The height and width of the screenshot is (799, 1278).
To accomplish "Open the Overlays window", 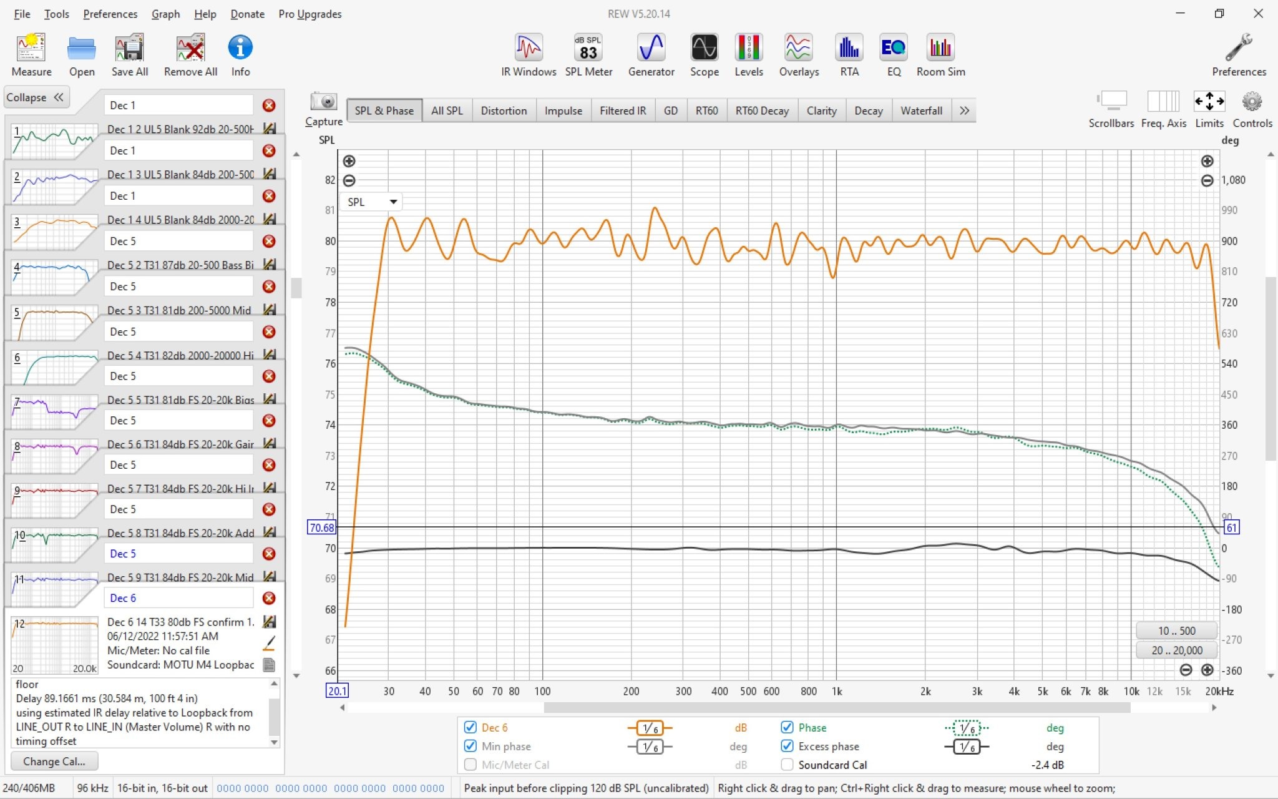I will coord(799,56).
